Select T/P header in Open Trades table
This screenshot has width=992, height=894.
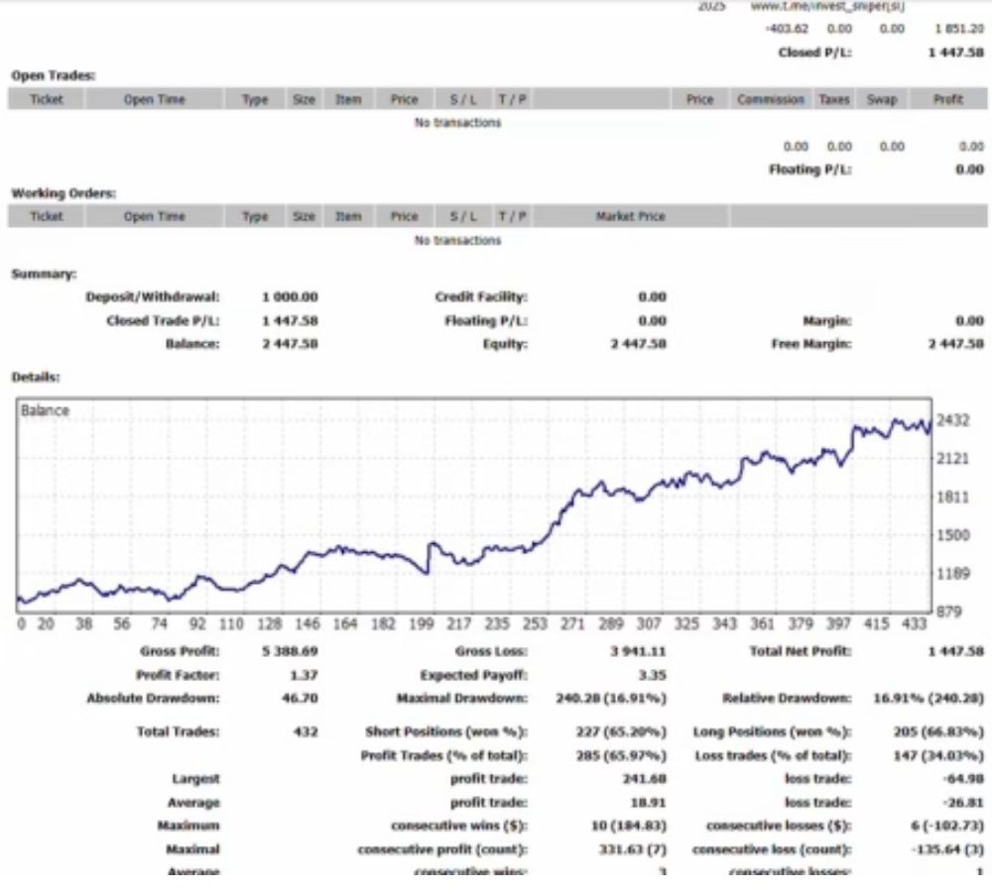(512, 99)
